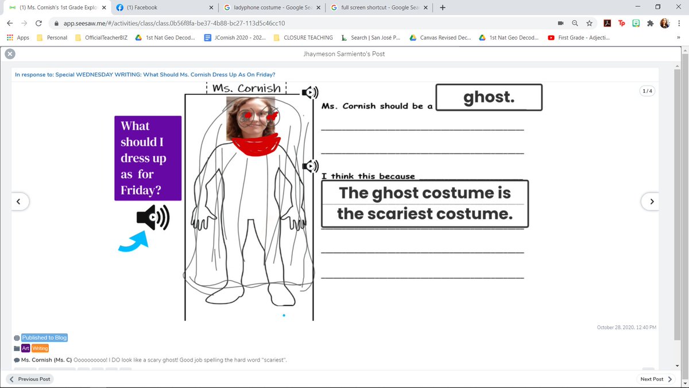Go to the next page with right arrow
The height and width of the screenshot is (388, 689).
pos(652,201)
